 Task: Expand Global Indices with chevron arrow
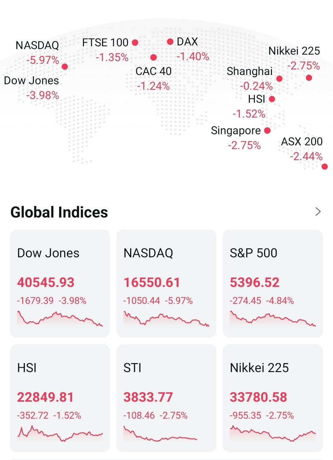point(318,212)
